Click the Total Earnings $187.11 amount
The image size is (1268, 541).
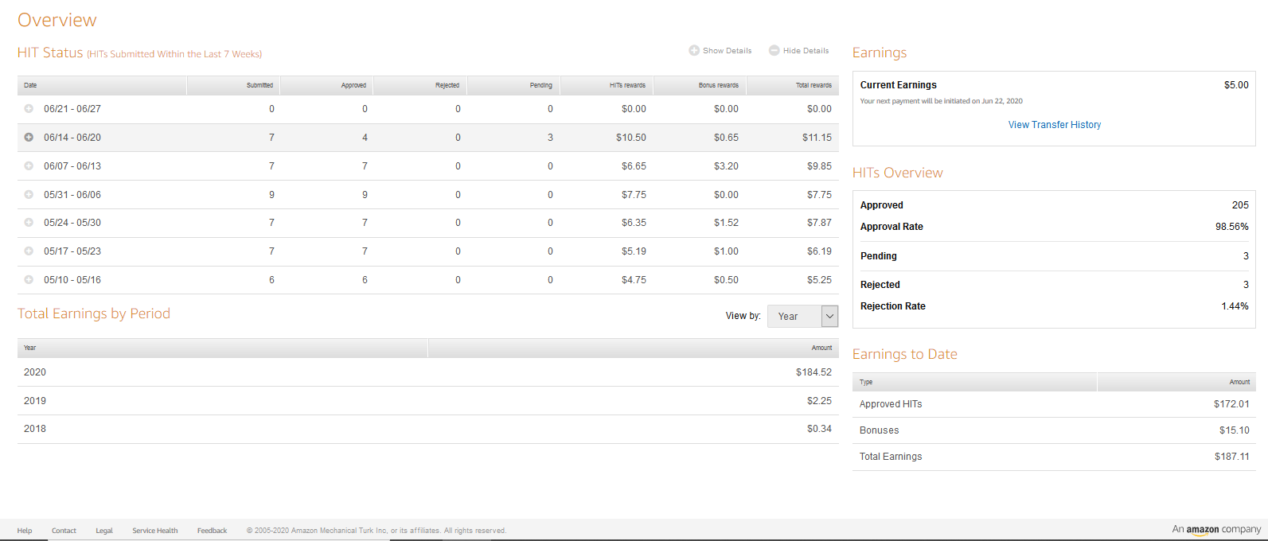pyautogui.click(x=1232, y=457)
